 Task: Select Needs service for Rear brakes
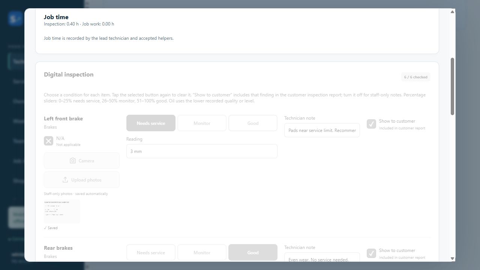coord(151,252)
